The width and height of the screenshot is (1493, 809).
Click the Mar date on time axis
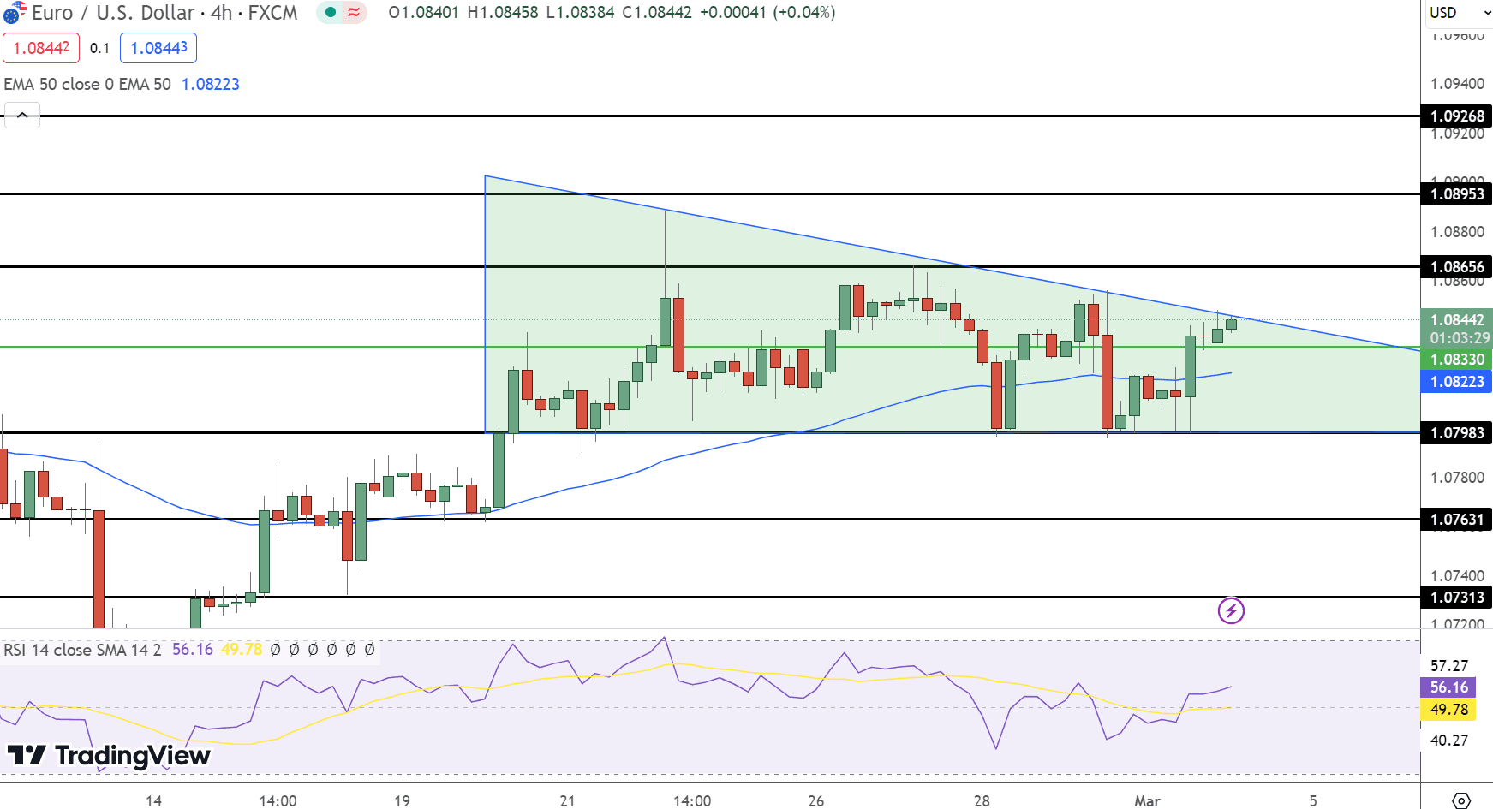click(1147, 800)
